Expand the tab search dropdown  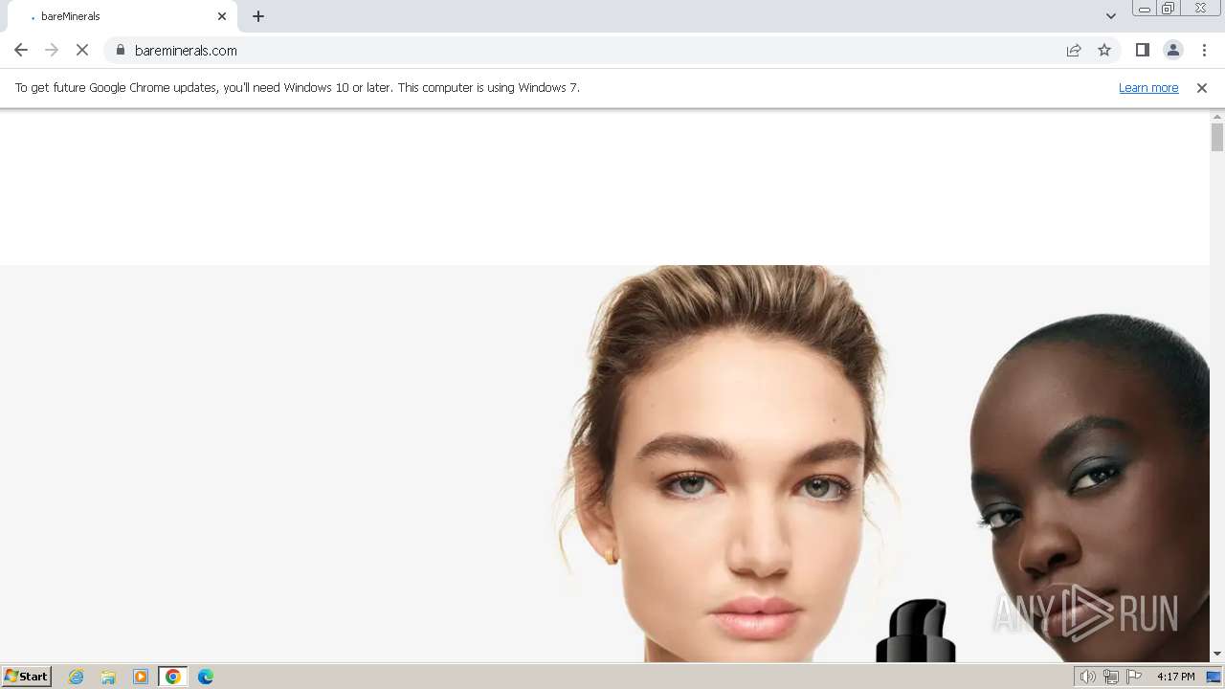click(1111, 16)
